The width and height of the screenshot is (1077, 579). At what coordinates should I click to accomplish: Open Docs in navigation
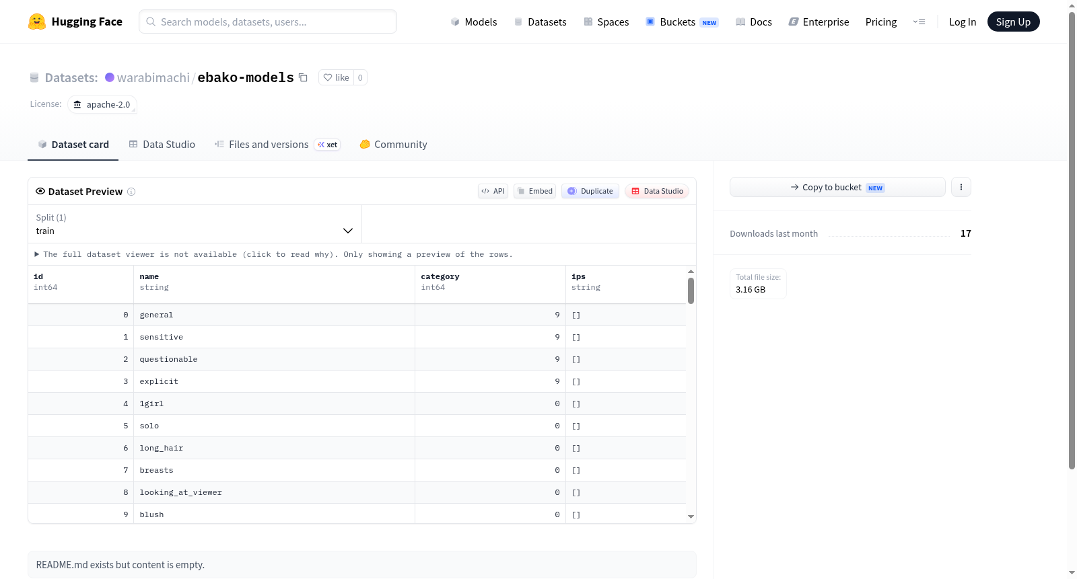[x=753, y=22]
